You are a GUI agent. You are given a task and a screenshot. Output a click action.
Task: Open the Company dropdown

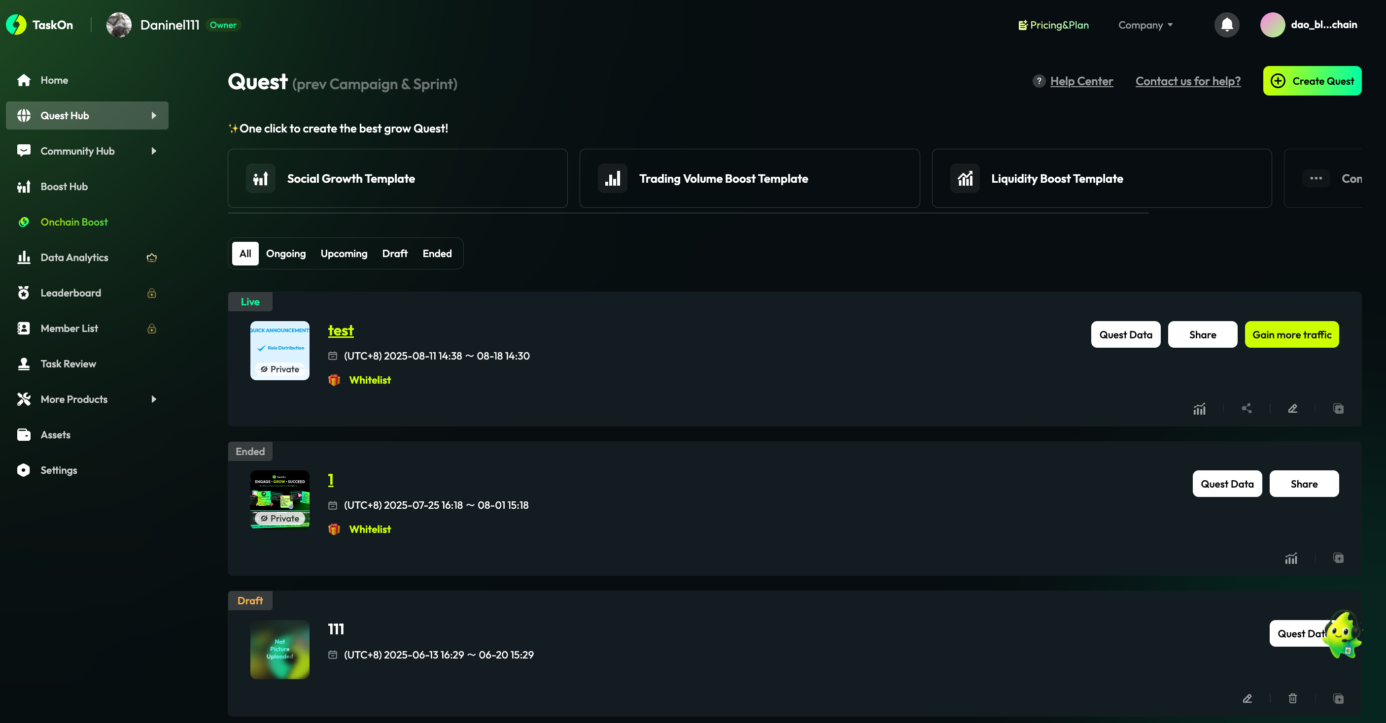coord(1145,25)
